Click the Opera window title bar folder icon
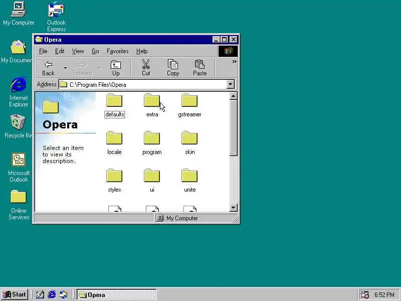Image resolution: width=401 pixels, height=301 pixels. point(39,40)
